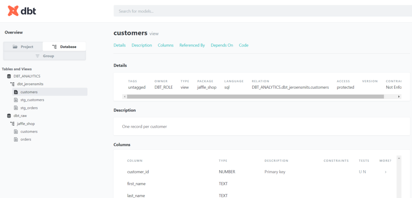The image size is (412, 198).
Task: Click the folder icon on Project tab
Action: click(x=15, y=47)
